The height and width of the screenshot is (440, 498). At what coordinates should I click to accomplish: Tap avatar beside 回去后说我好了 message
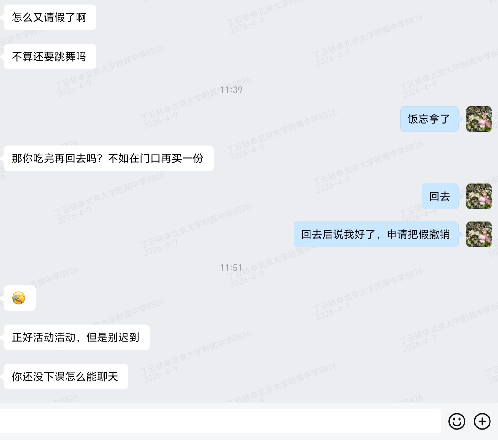(x=479, y=234)
